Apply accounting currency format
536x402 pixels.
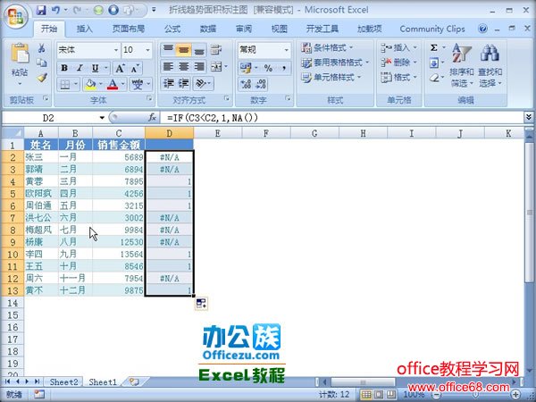click(246, 68)
